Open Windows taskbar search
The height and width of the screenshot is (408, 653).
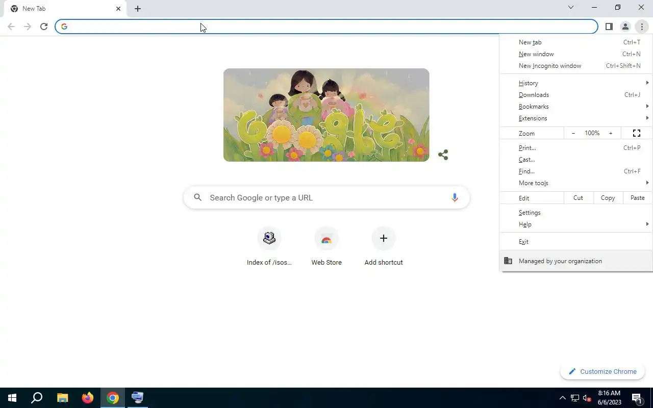[37, 398]
